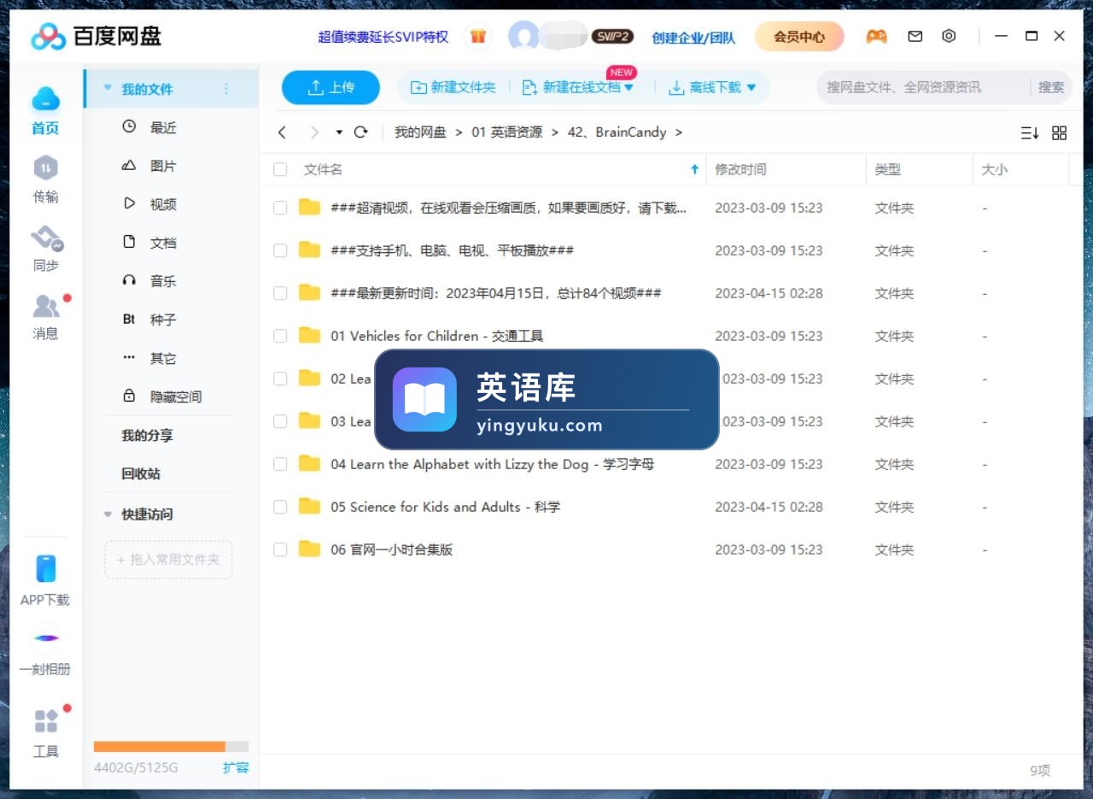Click the folder icon of 06 官网一小时合集版
The image size is (1093, 799).
point(309,549)
